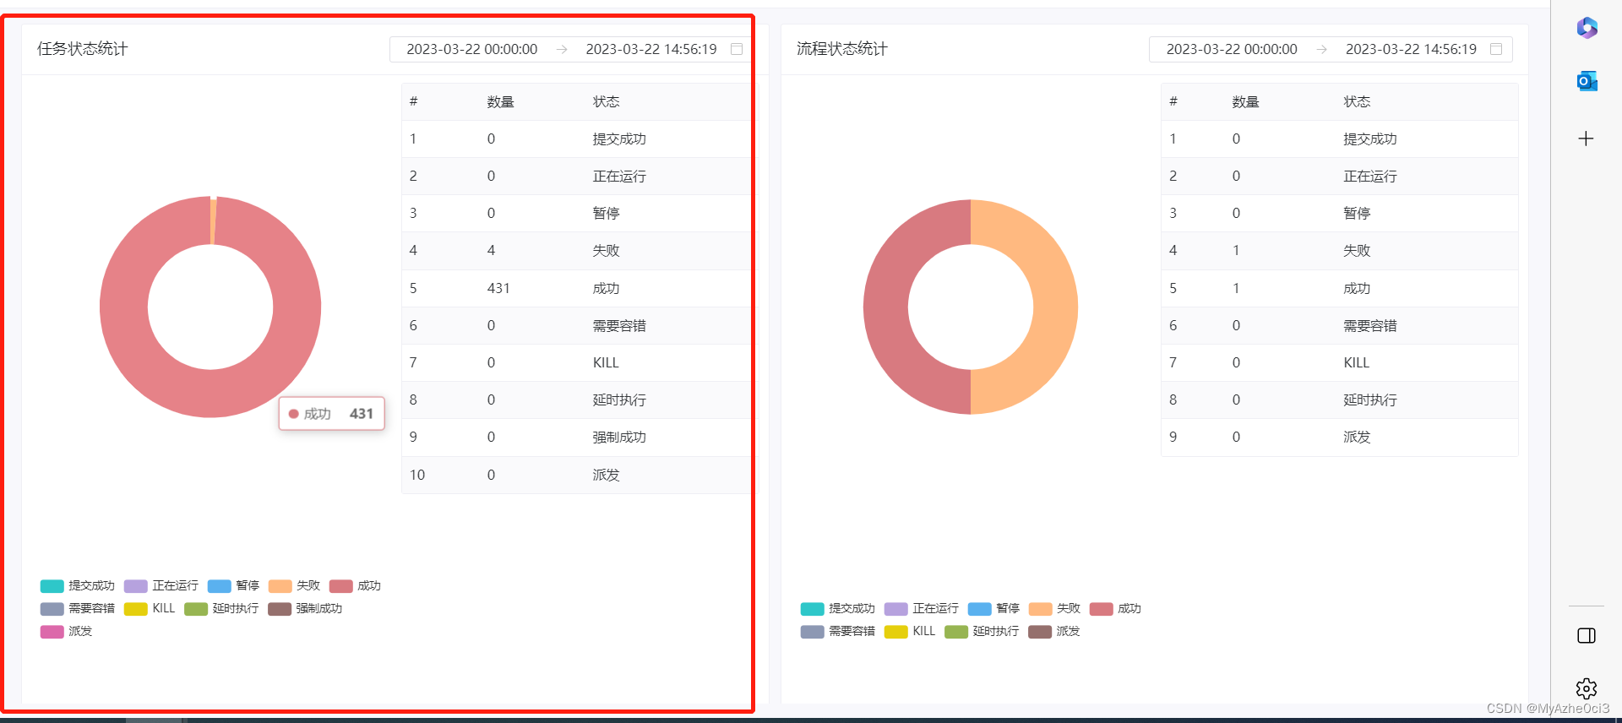Toggle 需要容错 legend in task chart

click(x=78, y=608)
